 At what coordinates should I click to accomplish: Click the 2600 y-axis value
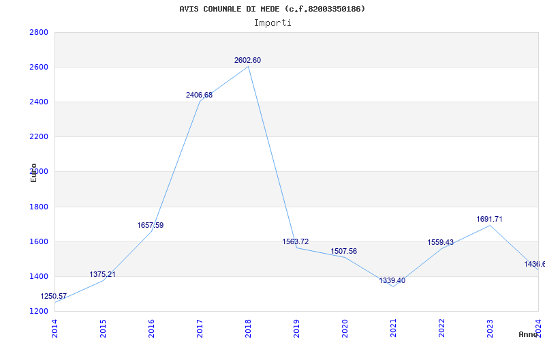click(x=39, y=67)
